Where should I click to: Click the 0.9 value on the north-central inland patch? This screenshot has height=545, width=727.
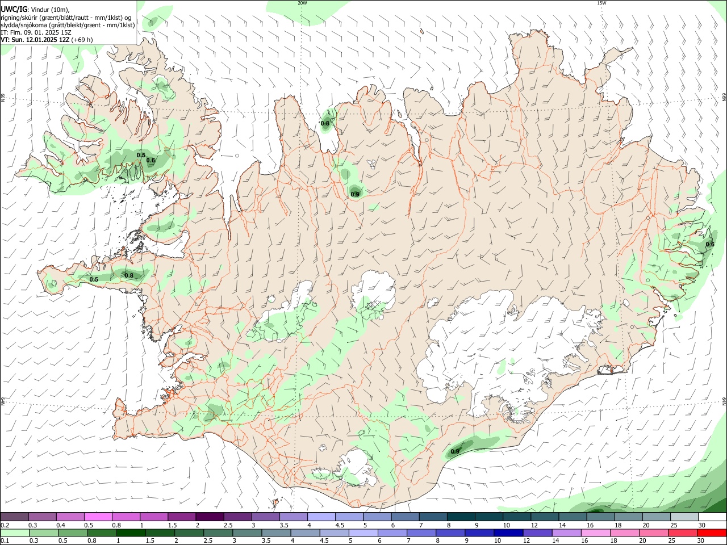click(355, 194)
